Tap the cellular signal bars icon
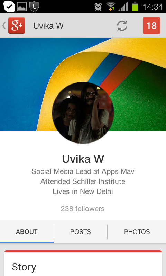The width and height of the screenshot is (166, 276). (123, 7)
